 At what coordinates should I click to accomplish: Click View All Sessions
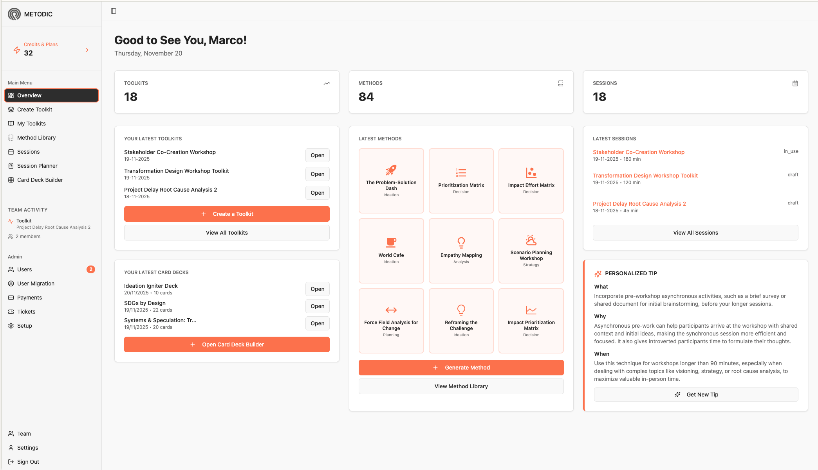[695, 232]
